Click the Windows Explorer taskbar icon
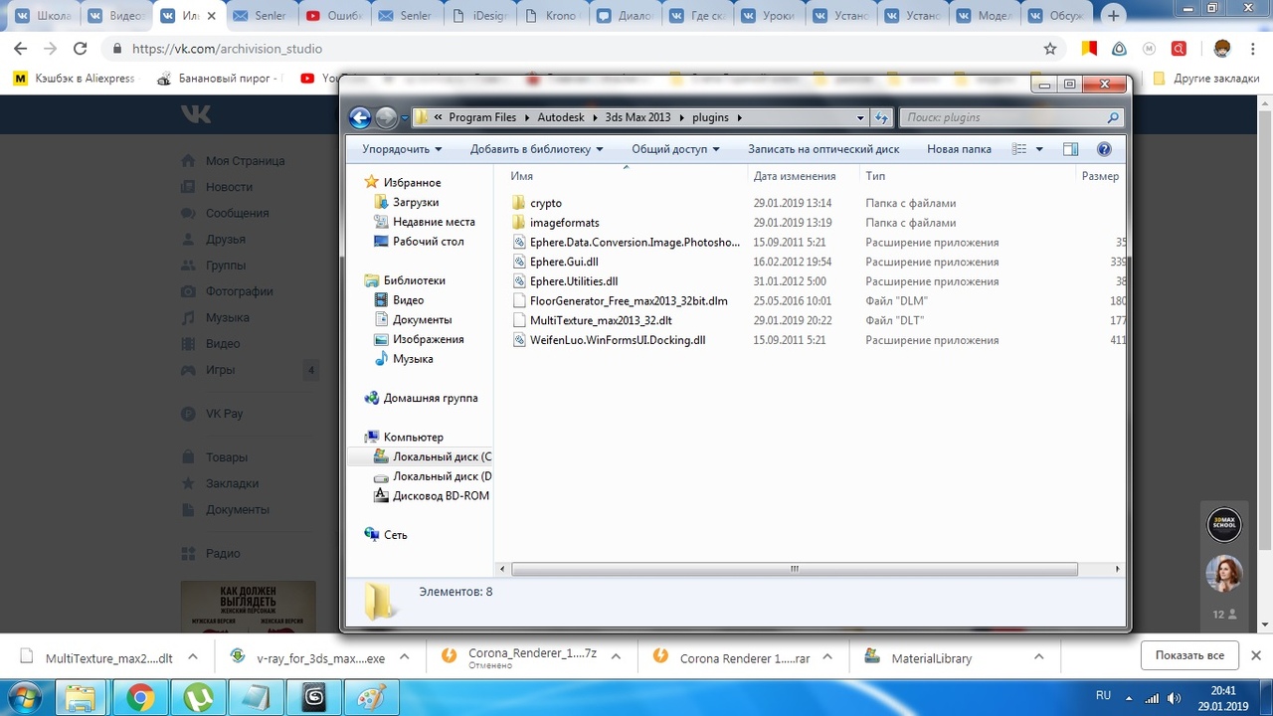Image resolution: width=1273 pixels, height=716 pixels. pos(83,697)
